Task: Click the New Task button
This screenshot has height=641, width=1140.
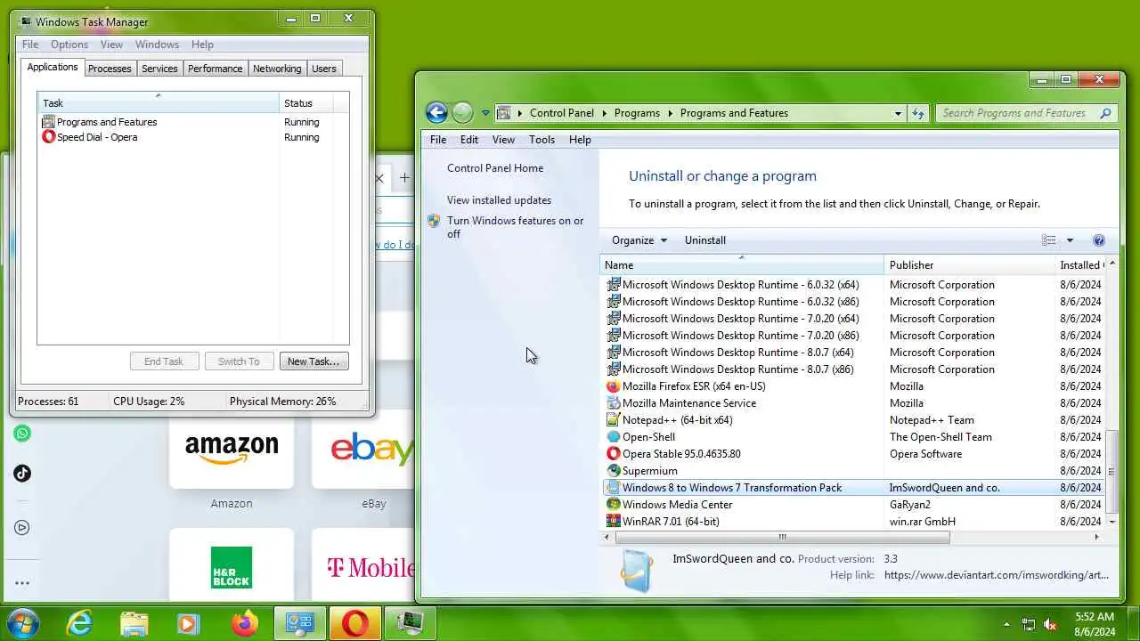Action: coord(313,361)
